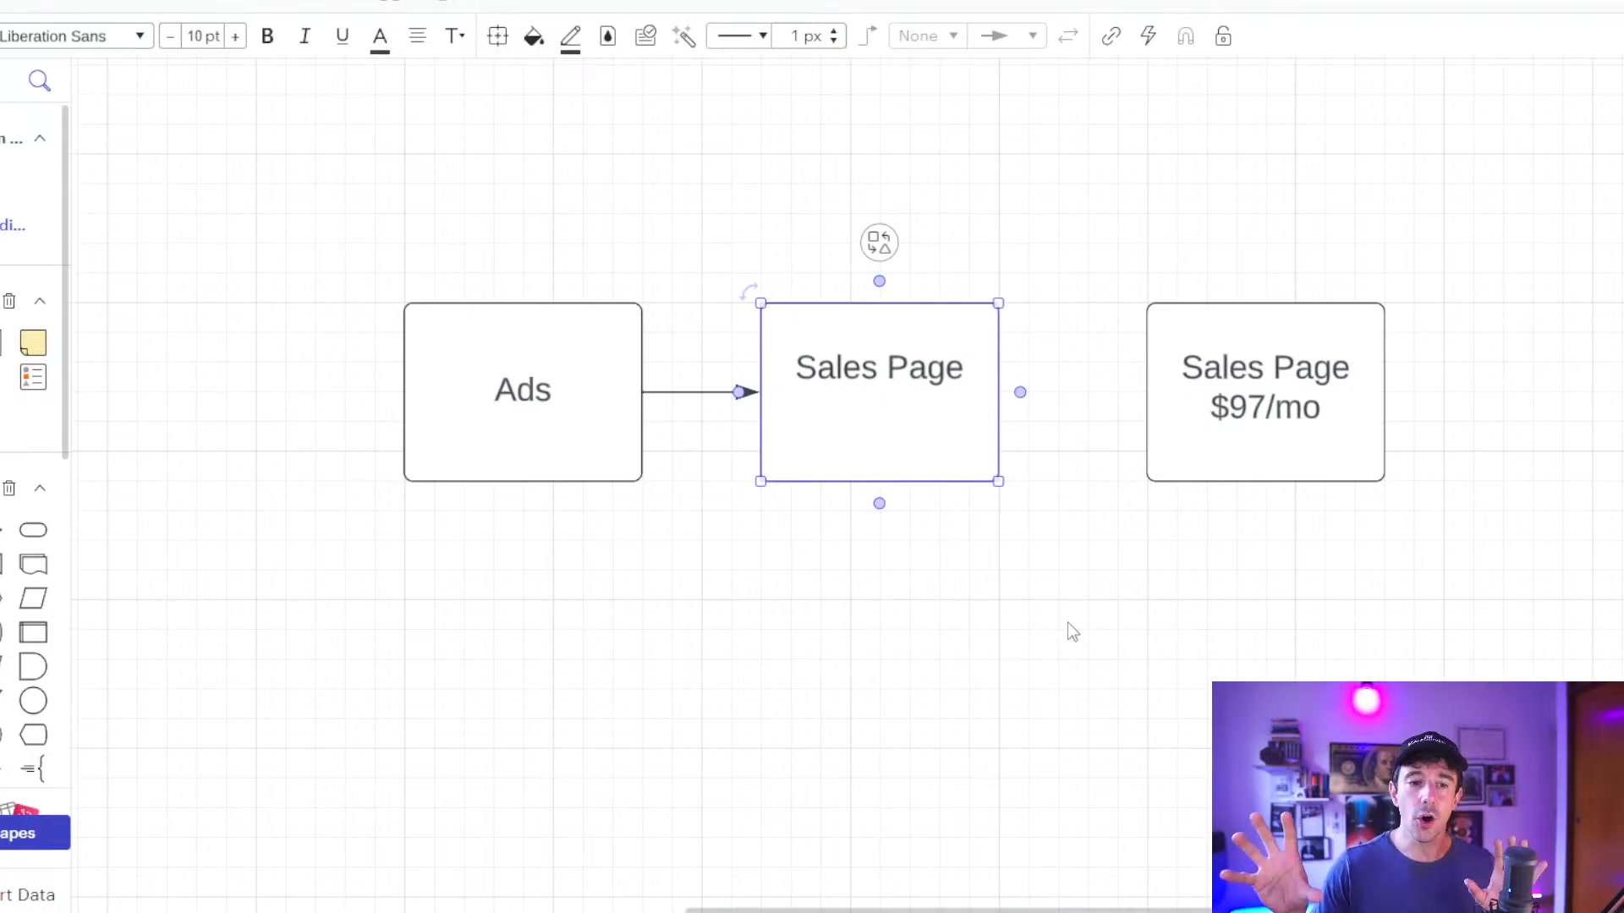Click the Import Data button

click(x=28, y=894)
